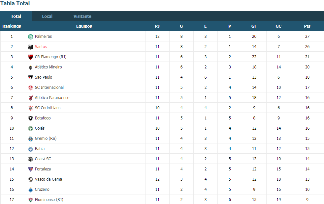The image size is (324, 204).
Task: Switch to the Visitante tab
Action: 82,16
